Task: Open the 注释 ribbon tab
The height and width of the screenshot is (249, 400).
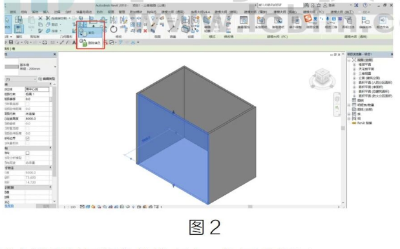Action: pos(57,12)
